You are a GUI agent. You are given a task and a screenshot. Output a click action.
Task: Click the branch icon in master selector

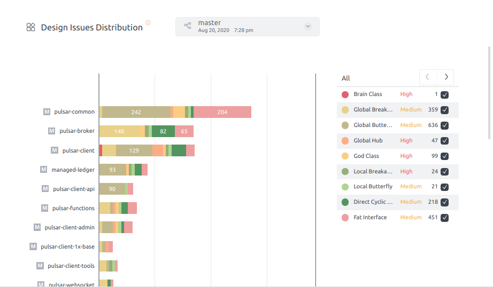[188, 26]
